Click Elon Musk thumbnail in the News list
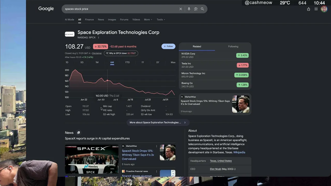 pos(168,152)
